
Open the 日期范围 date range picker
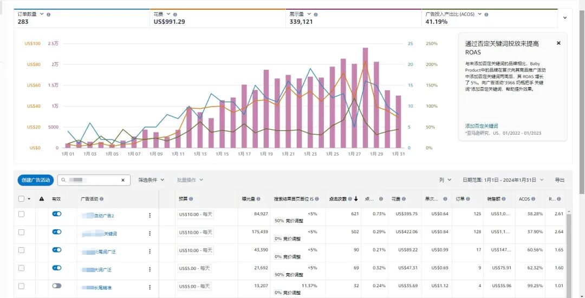pos(503,180)
